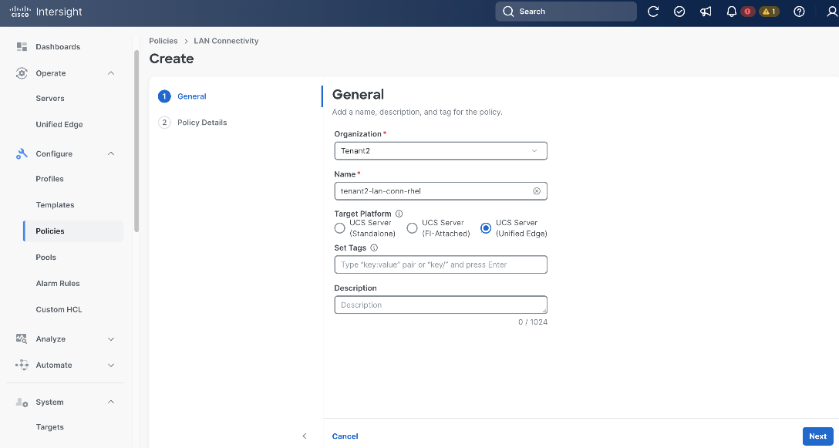Viewport: 839px width, 448px height.
Task: Click the refresh icon in top bar
Action: (653, 12)
